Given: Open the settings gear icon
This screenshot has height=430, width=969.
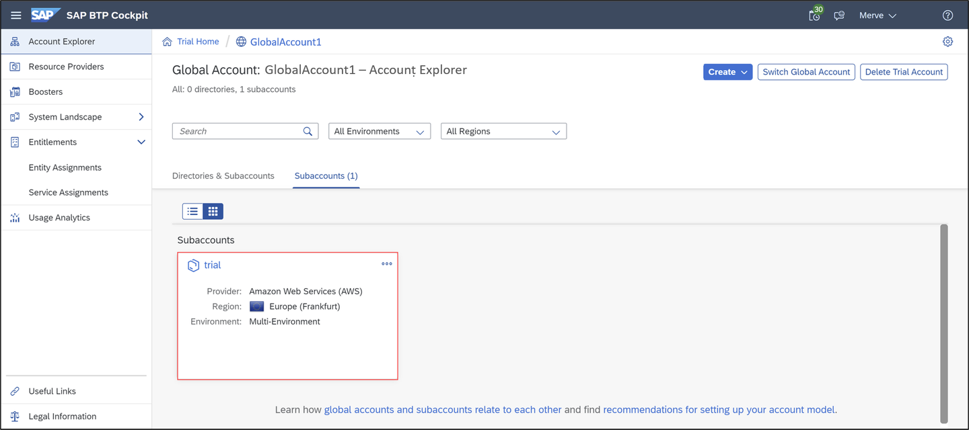Looking at the screenshot, I should pos(947,42).
